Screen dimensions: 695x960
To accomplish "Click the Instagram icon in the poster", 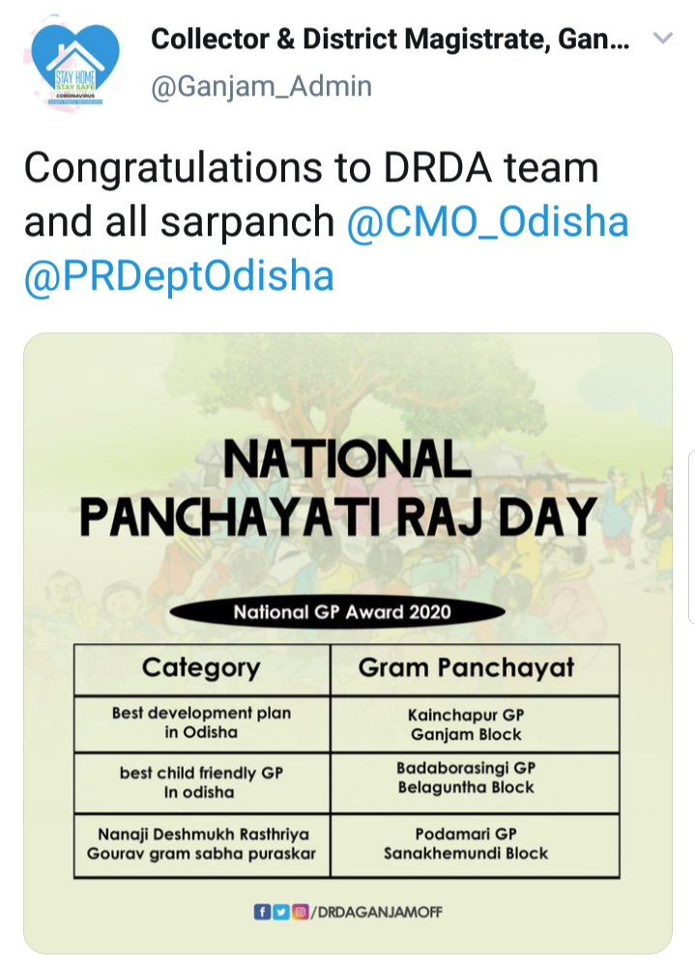I will pyautogui.click(x=296, y=911).
